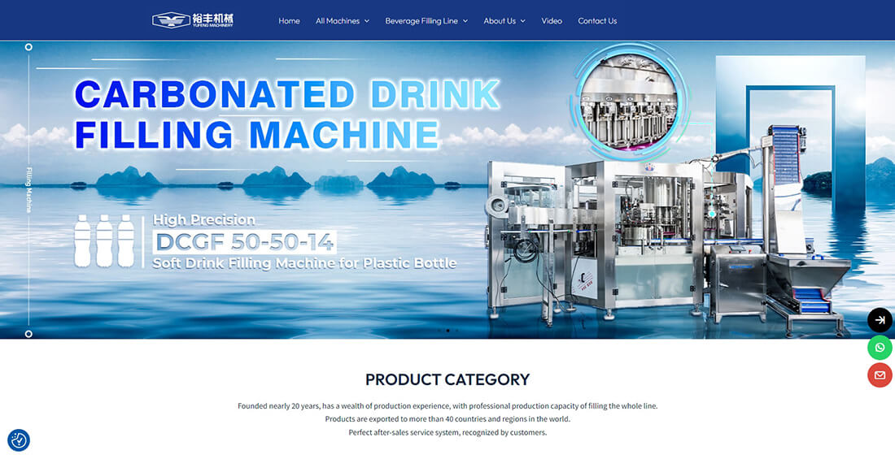Click the three bottles icon in the banner
895x459 pixels.
tap(104, 240)
